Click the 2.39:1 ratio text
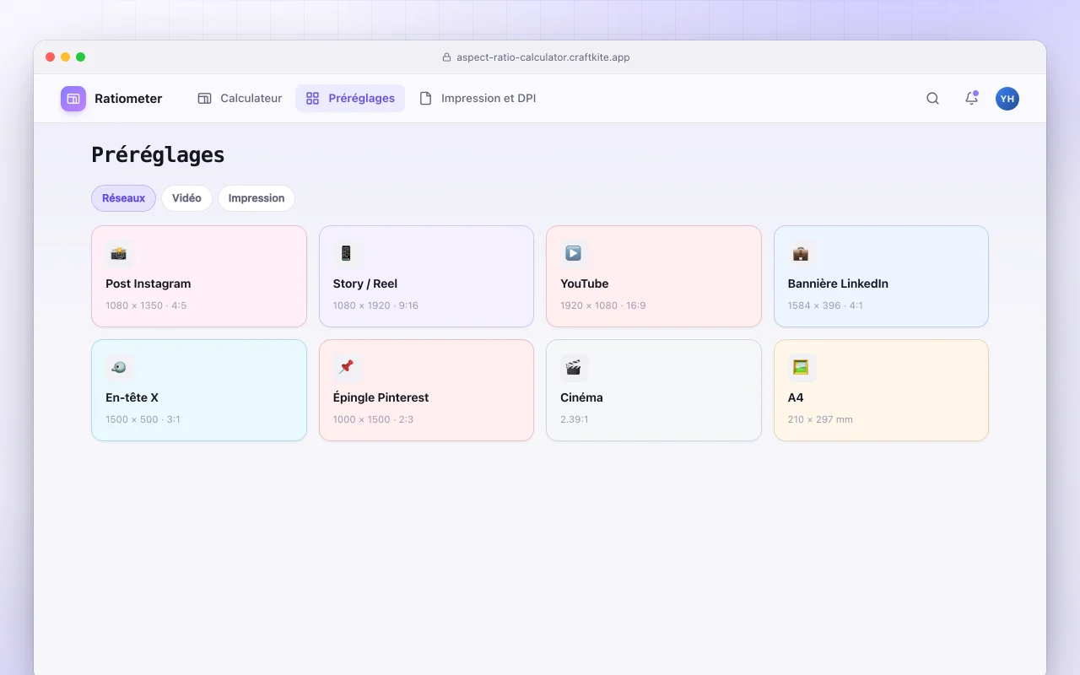This screenshot has height=675, width=1080. (x=575, y=419)
